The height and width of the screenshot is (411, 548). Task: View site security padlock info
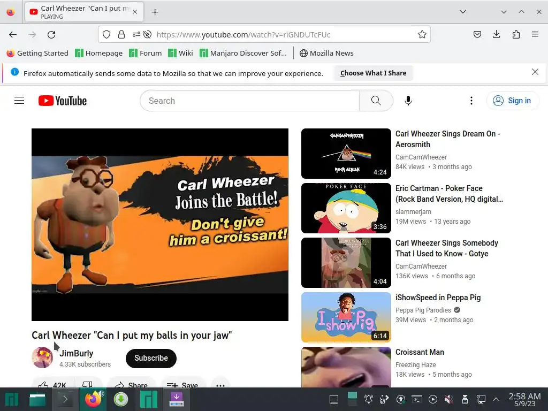coord(121,34)
